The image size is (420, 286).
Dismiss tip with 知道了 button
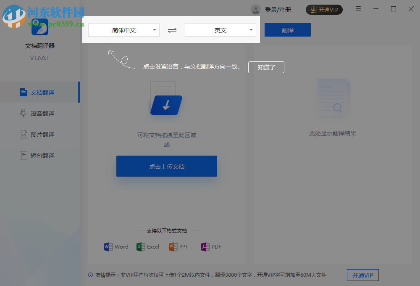(266, 67)
